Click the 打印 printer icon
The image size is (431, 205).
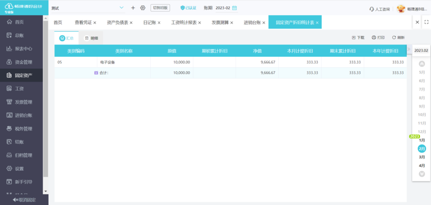tap(374, 37)
